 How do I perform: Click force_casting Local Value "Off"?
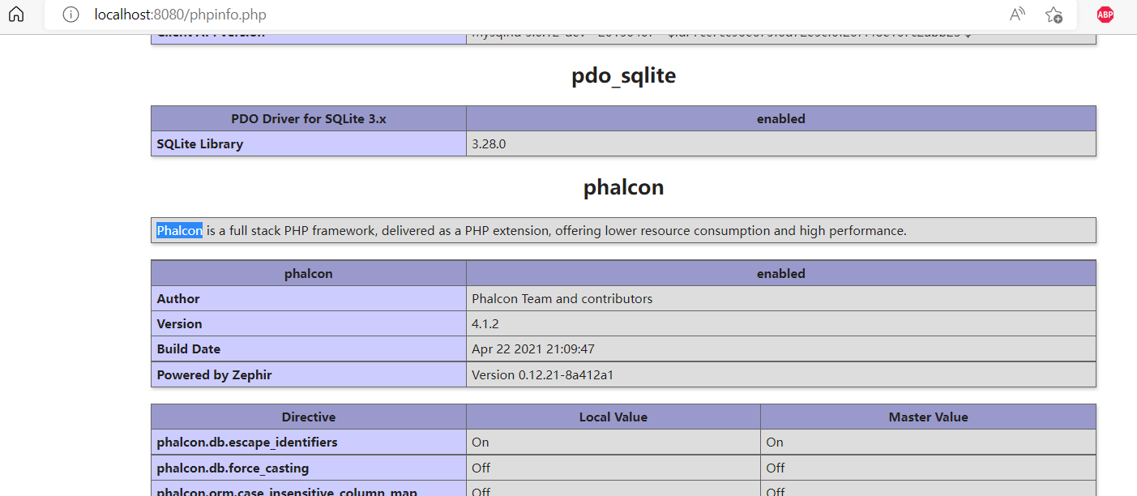pyautogui.click(x=481, y=468)
